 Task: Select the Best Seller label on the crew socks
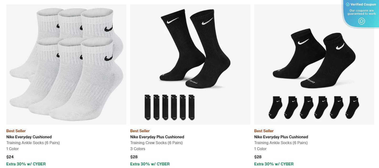(x=140, y=131)
